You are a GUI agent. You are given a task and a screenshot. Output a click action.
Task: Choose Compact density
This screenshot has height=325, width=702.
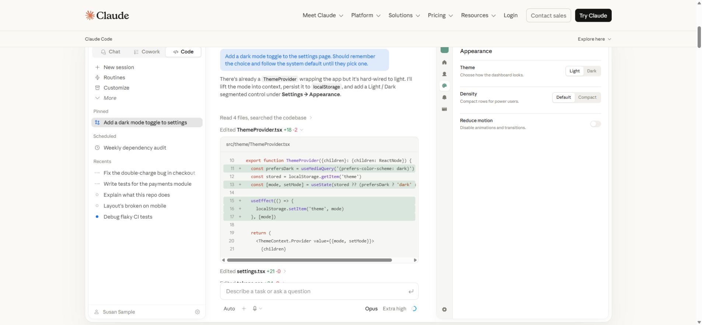pyautogui.click(x=587, y=97)
